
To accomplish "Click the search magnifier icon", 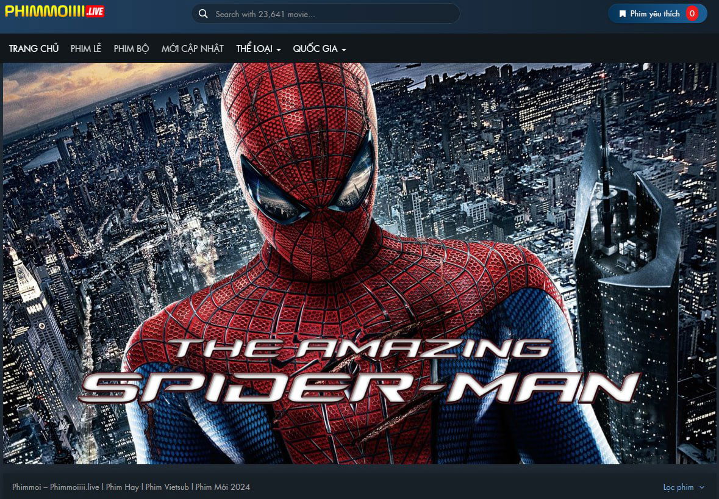I will click(x=203, y=14).
